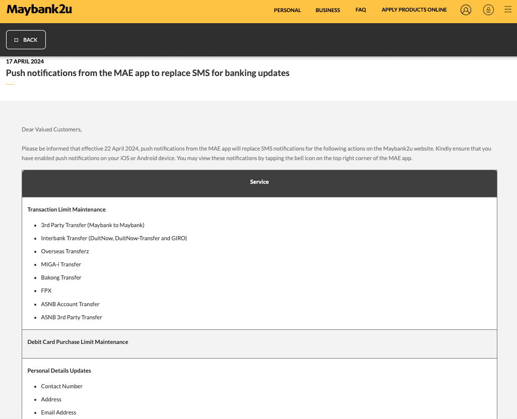Image resolution: width=517 pixels, height=419 pixels.
Task: Go back using the Back button
Action: (x=26, y=39)
